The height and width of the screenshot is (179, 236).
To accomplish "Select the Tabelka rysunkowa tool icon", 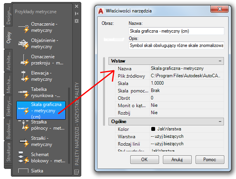I will click(24, 93).
